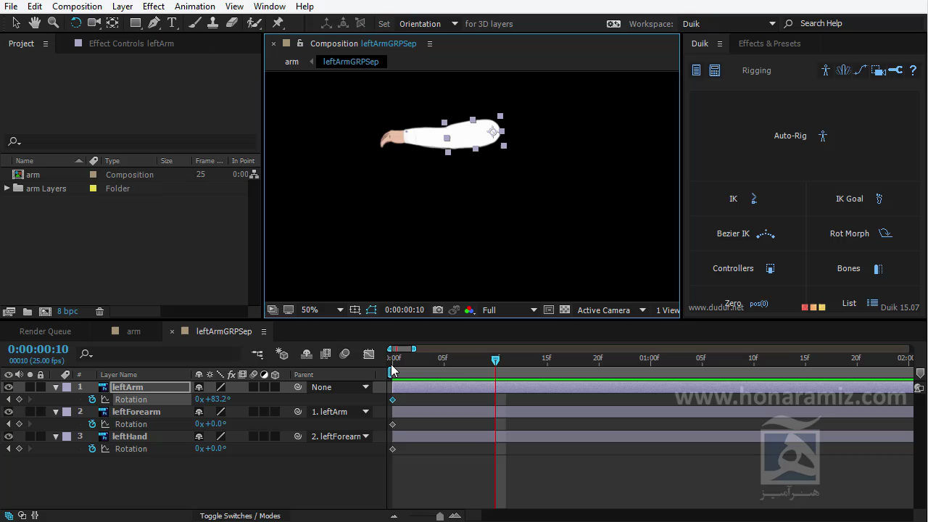Open the resolution Full dropdown
Screen dimensions: 928x522
click(x=510, y=310)
